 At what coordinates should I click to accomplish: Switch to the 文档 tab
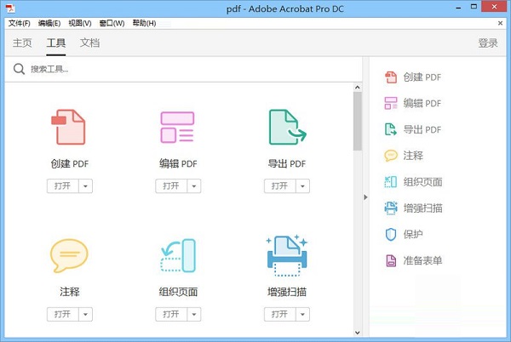click(90, 43)
